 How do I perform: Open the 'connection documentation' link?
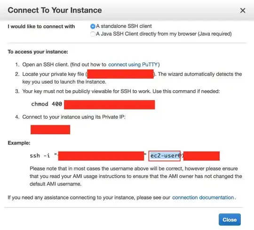click(203, 197)
